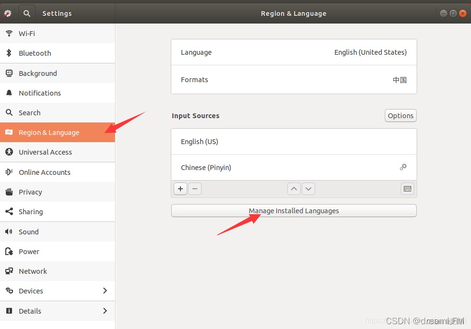Click the 中国 formats value

[x=399, y=80]
